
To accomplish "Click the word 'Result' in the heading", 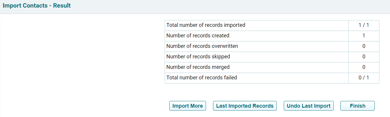I will 62,6.
